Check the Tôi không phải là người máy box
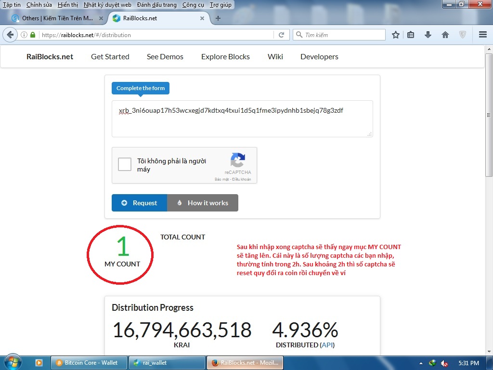Screen dimensions: 493x370 pos(125,165)
